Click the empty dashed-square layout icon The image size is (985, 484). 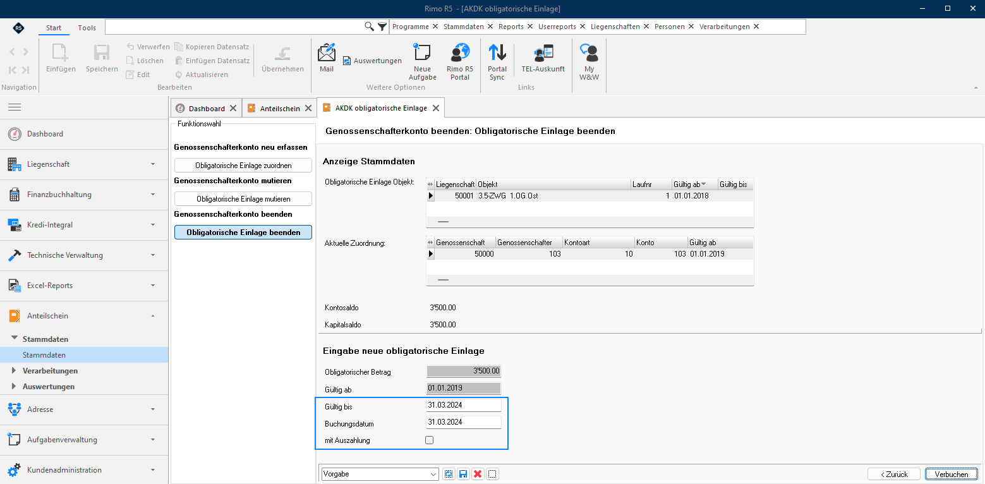(493, 474)
